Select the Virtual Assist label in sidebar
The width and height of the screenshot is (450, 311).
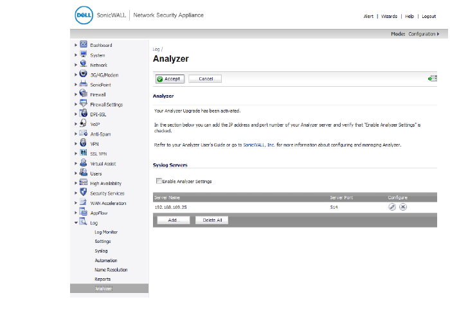click(x=103, y=164)
